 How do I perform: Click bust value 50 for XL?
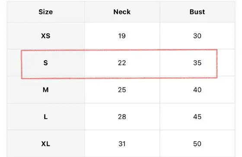pos(197,144)
